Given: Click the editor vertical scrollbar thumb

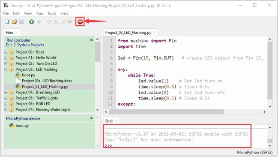Looking at the screenshot, I should pos(270,70).
